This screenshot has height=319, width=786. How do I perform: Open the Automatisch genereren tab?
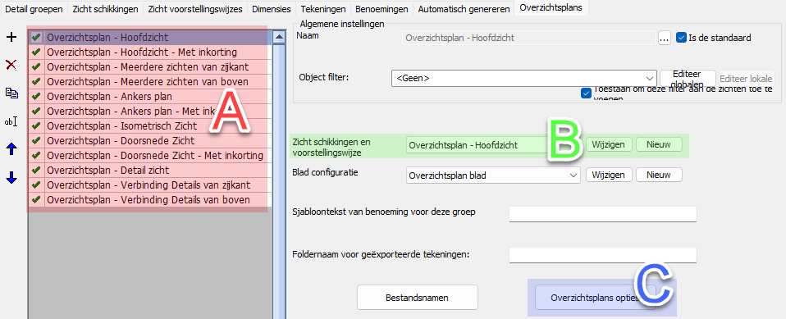coord(464,8)
